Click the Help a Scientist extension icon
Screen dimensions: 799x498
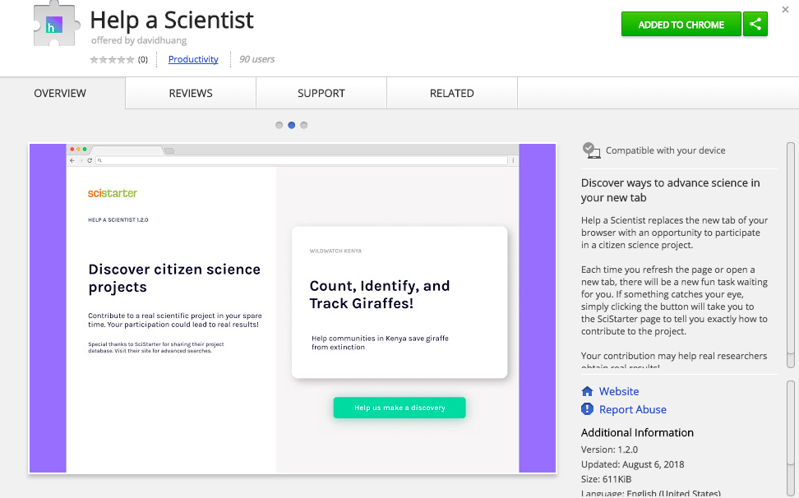click(x=57, y=25)
